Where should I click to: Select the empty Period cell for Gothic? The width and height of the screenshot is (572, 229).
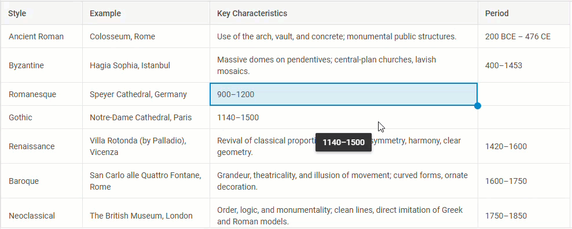[525, 117]
